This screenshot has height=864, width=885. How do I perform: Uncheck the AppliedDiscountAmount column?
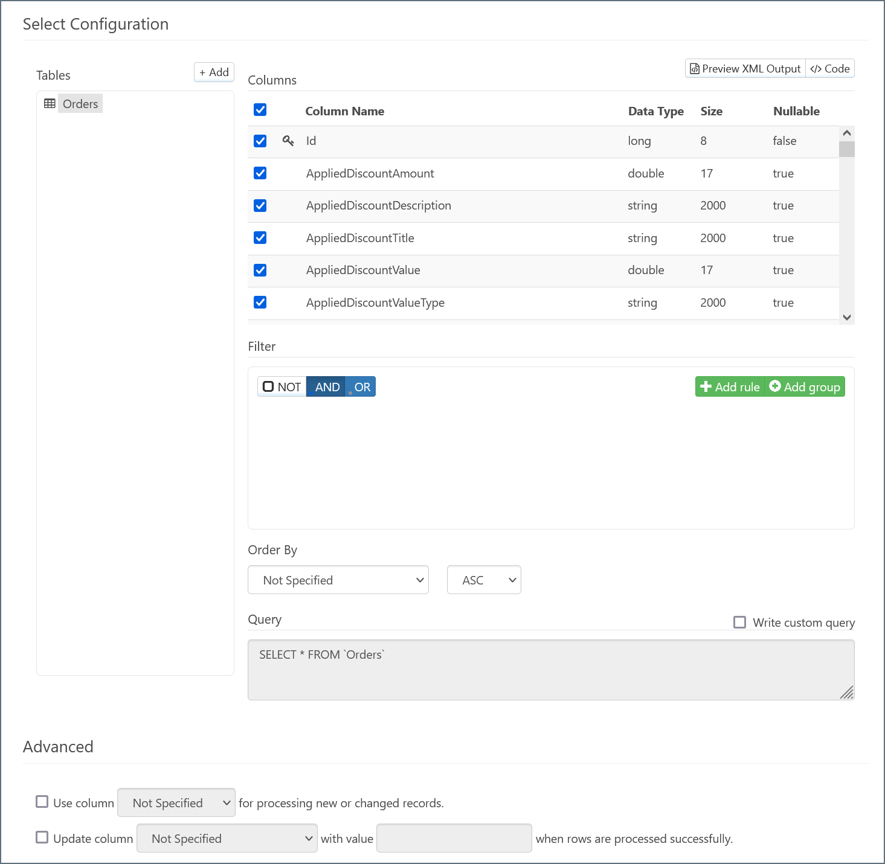coord(260,173)
